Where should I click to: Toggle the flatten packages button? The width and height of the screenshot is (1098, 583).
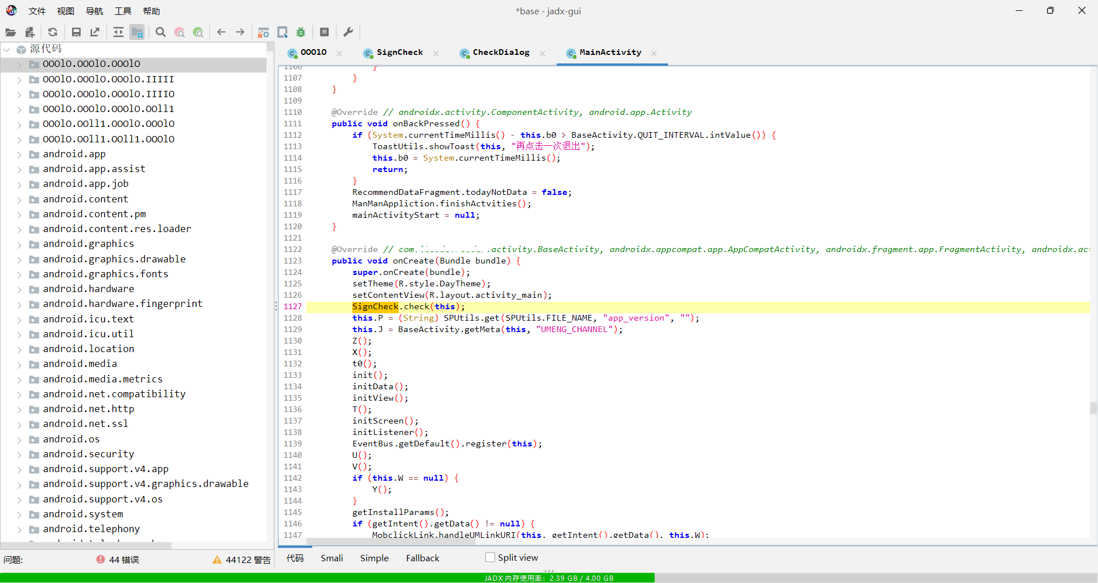click(137, 33)
